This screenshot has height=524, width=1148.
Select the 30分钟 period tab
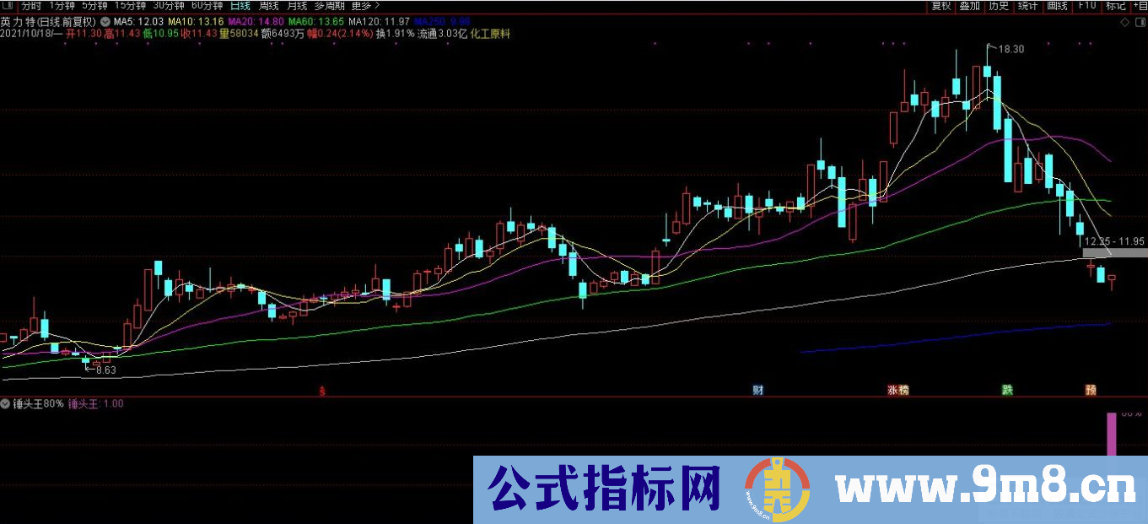[169, 6]
